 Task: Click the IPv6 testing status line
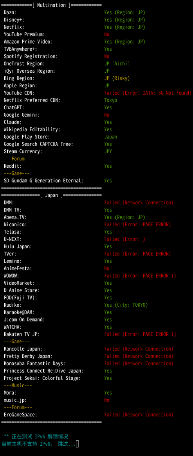point(36,437)
